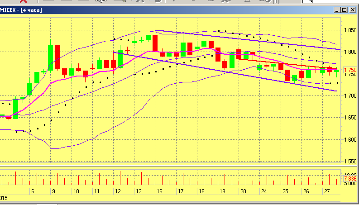Click date label 12 on time axis
The height and width of the screenshot is (205, 359).
point(118,191)
